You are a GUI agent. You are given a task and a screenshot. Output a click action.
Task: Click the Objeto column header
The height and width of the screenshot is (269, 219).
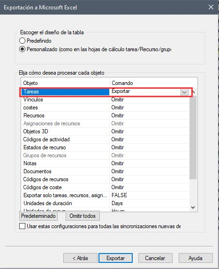[65, 83]
